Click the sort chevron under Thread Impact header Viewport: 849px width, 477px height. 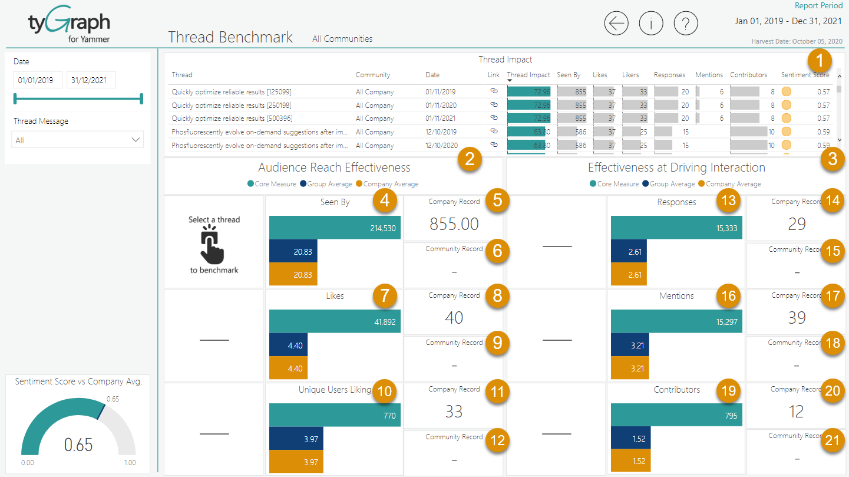tap(509, 81)
